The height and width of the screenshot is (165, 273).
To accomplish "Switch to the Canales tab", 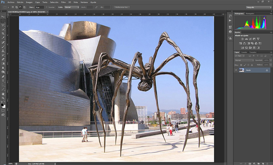I will [x=244, y=52].
